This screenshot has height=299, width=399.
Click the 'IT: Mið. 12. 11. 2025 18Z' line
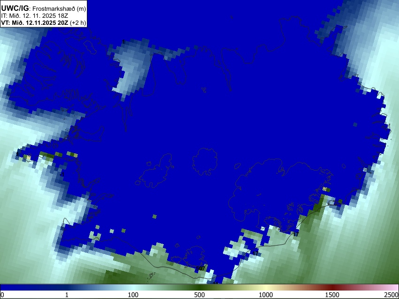tap(35, 16)
